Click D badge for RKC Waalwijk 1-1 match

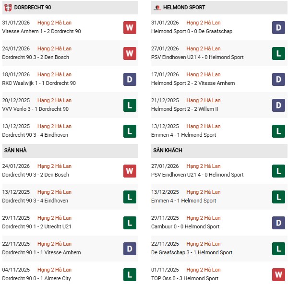(x=130, y=79)
